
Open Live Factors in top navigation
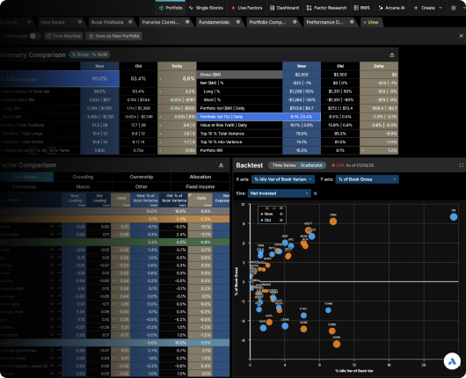tap(247, 8)
